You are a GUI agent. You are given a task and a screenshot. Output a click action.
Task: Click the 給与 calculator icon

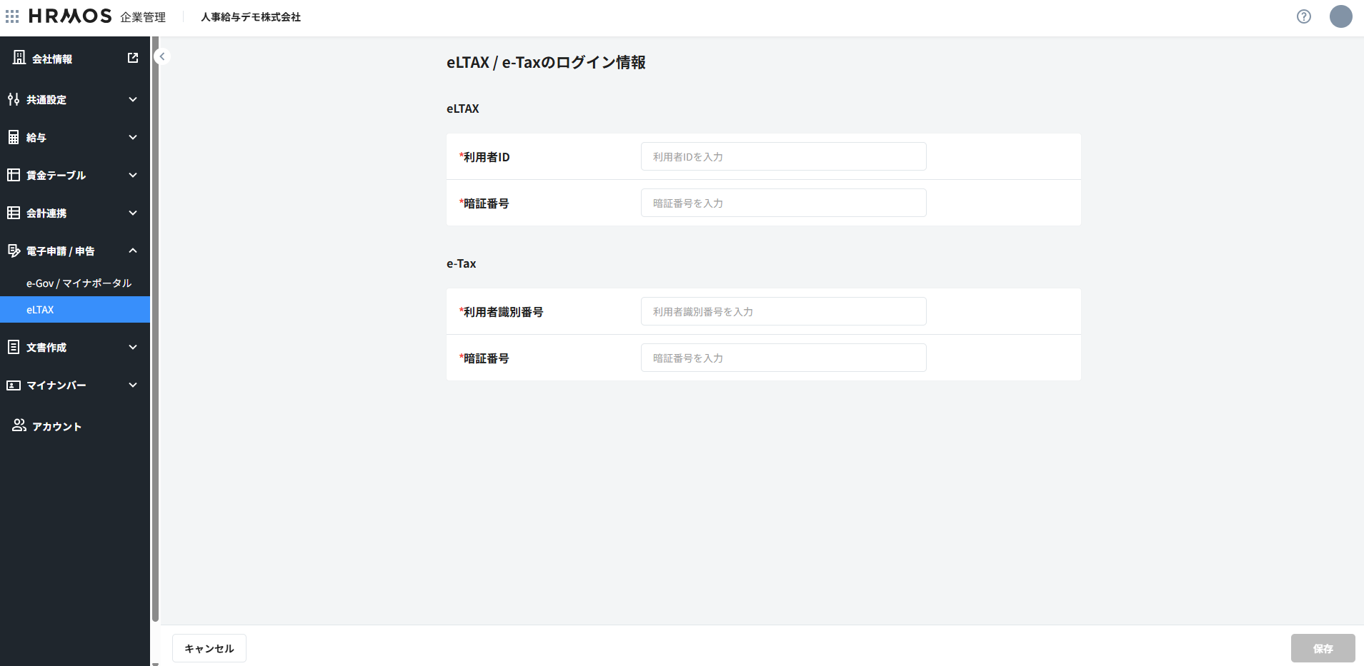pos(14,137)
